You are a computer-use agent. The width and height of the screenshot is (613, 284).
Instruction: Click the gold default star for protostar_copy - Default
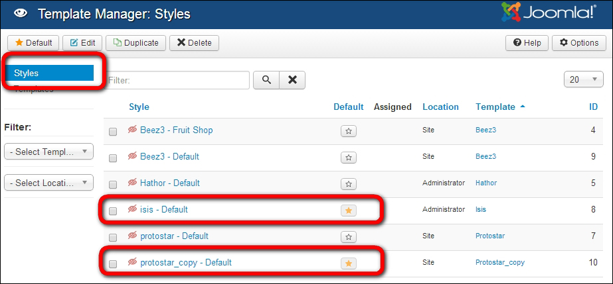349,263
